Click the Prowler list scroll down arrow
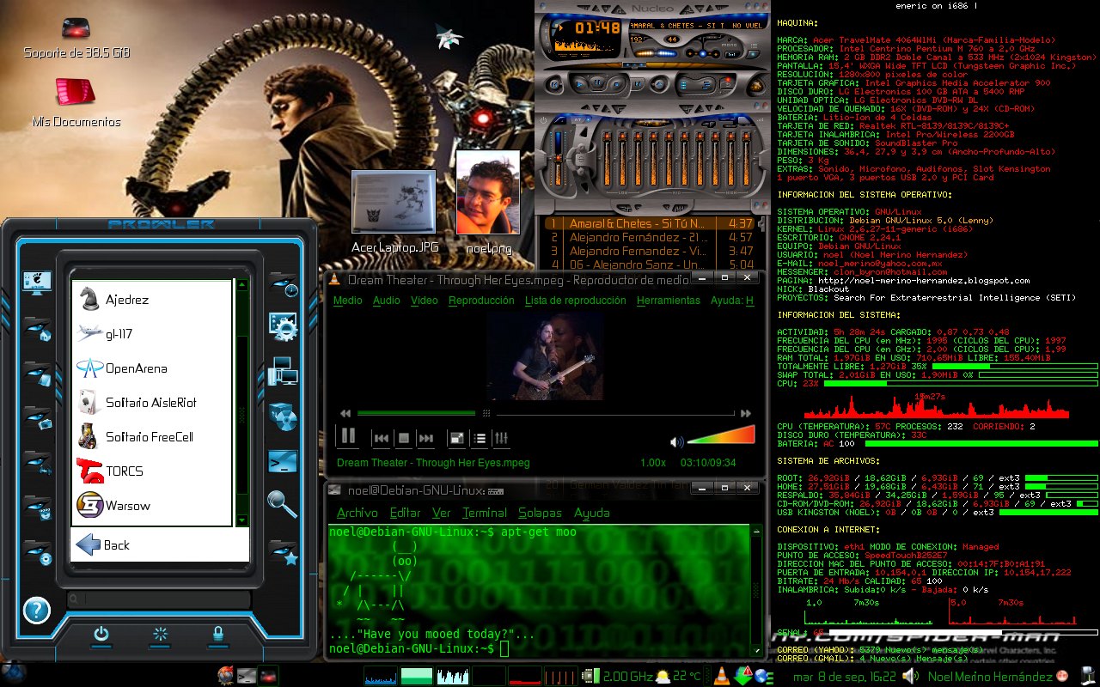1100x687 pixels. click(242, 520)
